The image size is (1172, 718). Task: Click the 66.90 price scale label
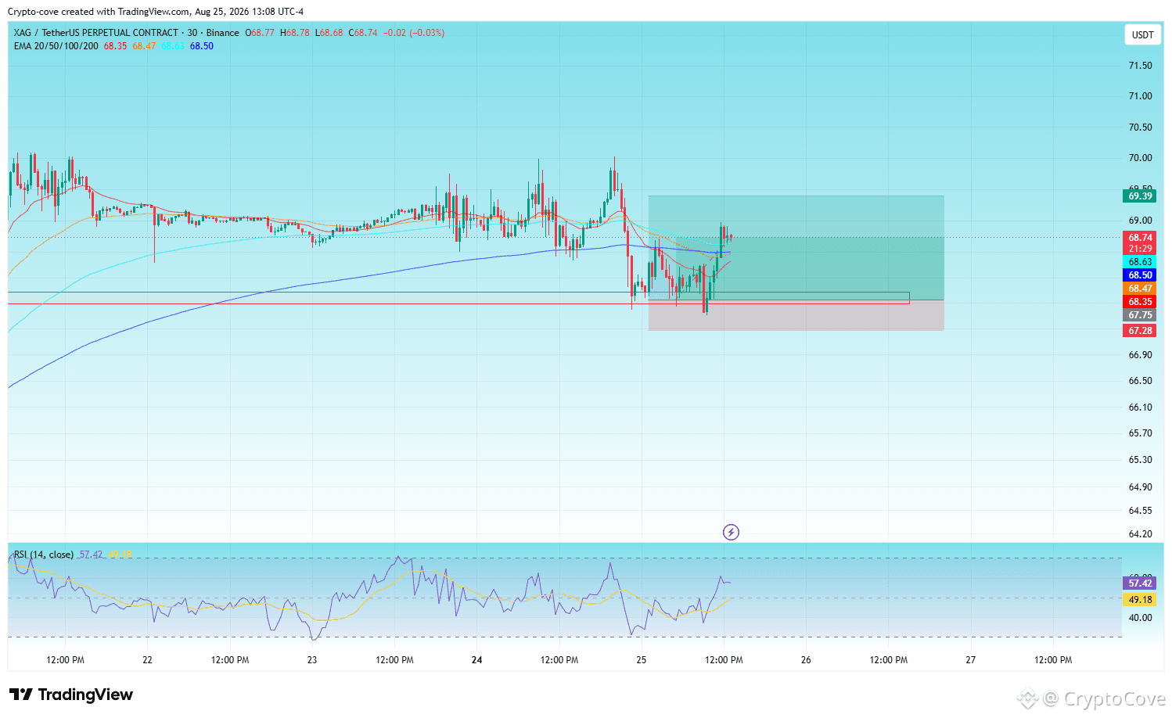coord(1140,355)
